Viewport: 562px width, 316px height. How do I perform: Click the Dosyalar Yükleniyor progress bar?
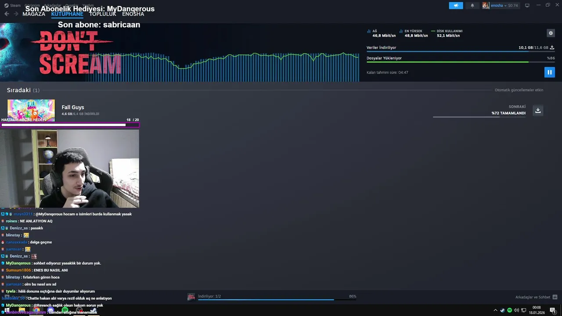point(461,62)
